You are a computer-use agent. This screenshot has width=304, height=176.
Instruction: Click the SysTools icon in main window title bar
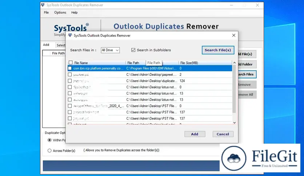coord(43,5)
